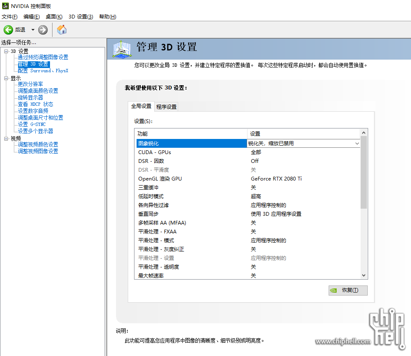Select the OpenGL 渲染 GPU row
411x356 pixels.
click(248, 179)
